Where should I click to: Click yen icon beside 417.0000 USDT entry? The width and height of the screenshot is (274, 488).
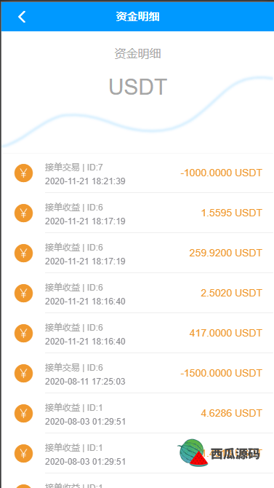[23, 334]
